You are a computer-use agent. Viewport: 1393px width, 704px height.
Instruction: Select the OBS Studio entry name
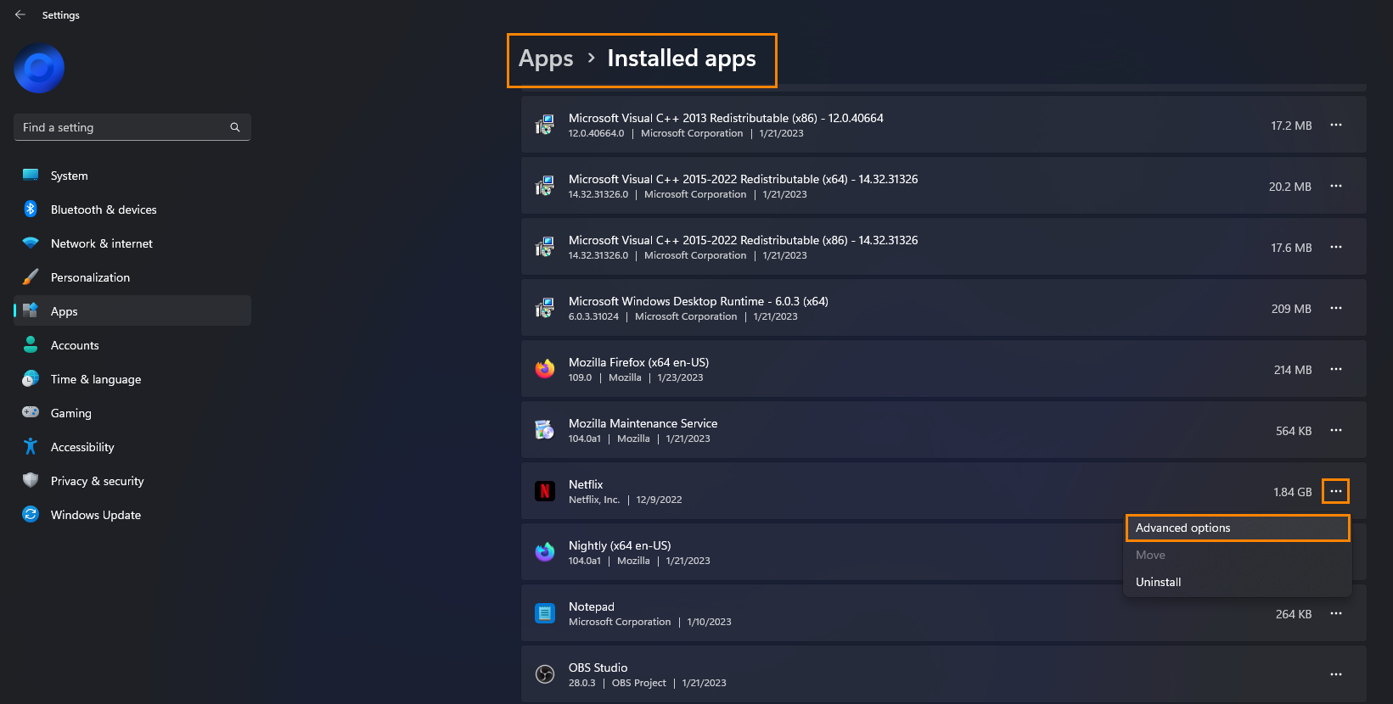tap(598, 668)
